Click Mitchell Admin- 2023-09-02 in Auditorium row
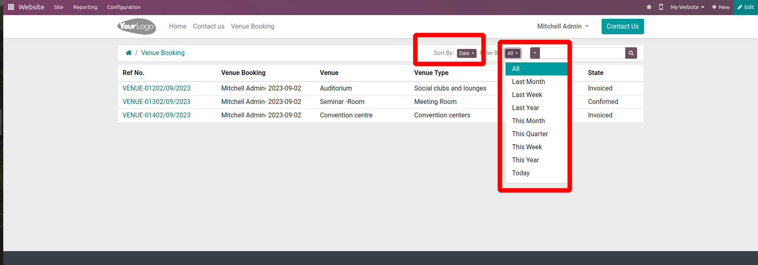Image resolution: width=758 pixels, height=265 pixels. (261, 88)
